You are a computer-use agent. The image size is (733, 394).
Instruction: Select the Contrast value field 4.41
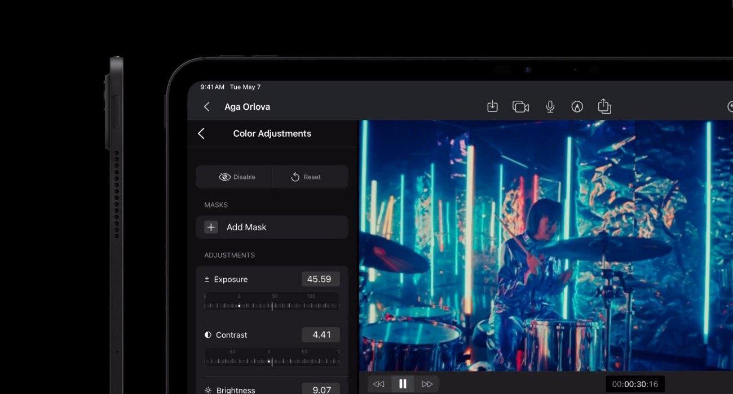click(320, 334)
